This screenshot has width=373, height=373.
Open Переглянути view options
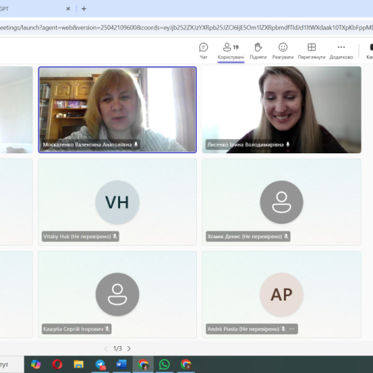pyautogui.click(x=312, y=50)
